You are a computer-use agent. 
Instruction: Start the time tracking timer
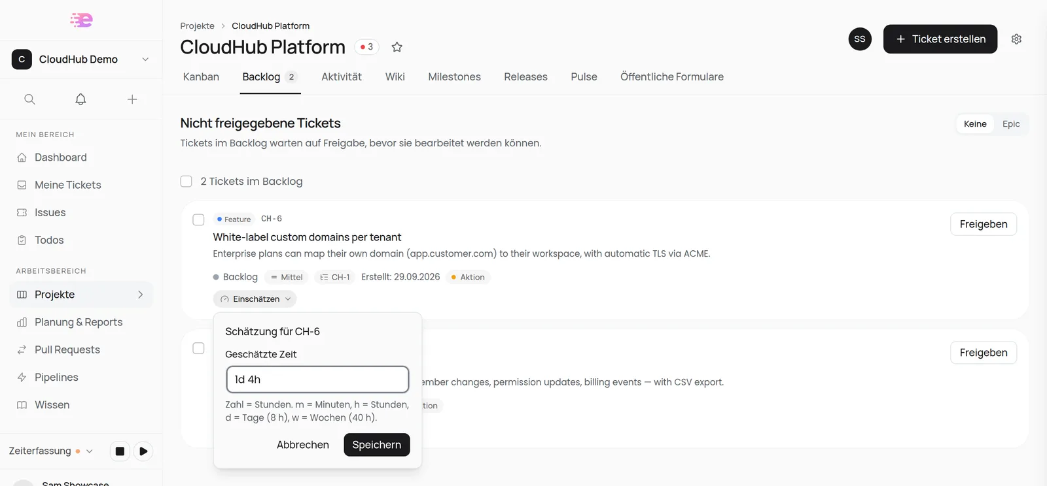pos(143,451)
